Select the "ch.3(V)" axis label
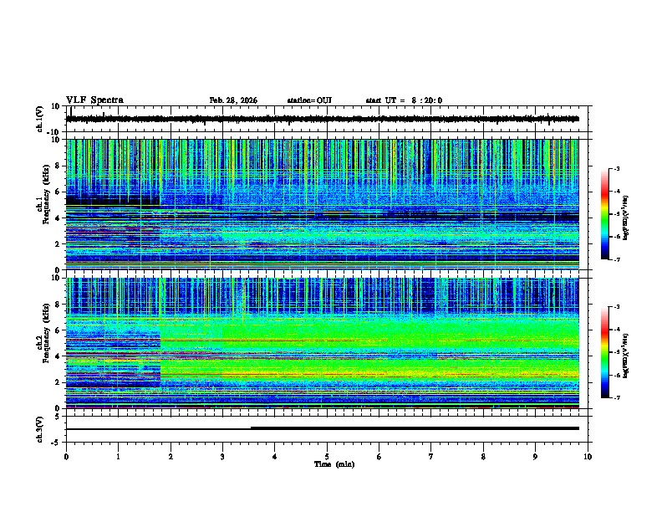 tap(40, 429)
